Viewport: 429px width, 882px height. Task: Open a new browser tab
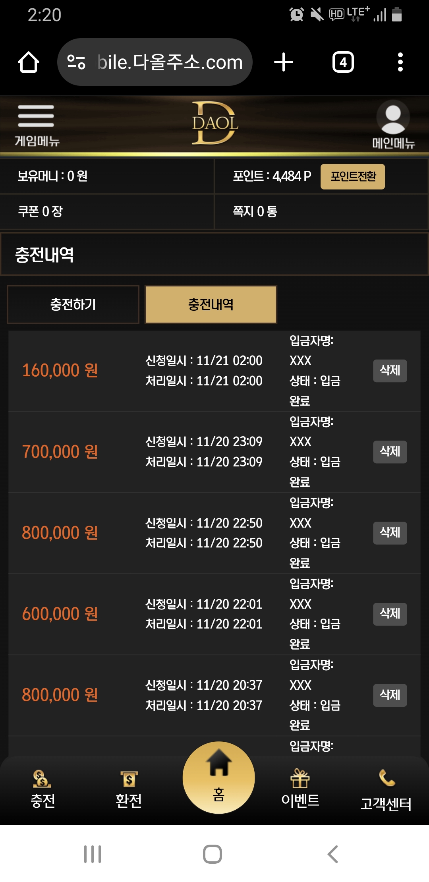(284, 62)
